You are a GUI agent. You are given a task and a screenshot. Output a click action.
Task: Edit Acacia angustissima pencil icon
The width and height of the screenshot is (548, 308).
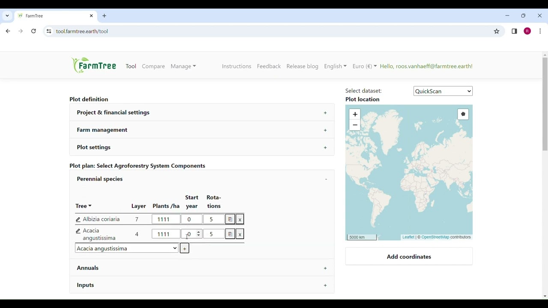click(78, 231)
